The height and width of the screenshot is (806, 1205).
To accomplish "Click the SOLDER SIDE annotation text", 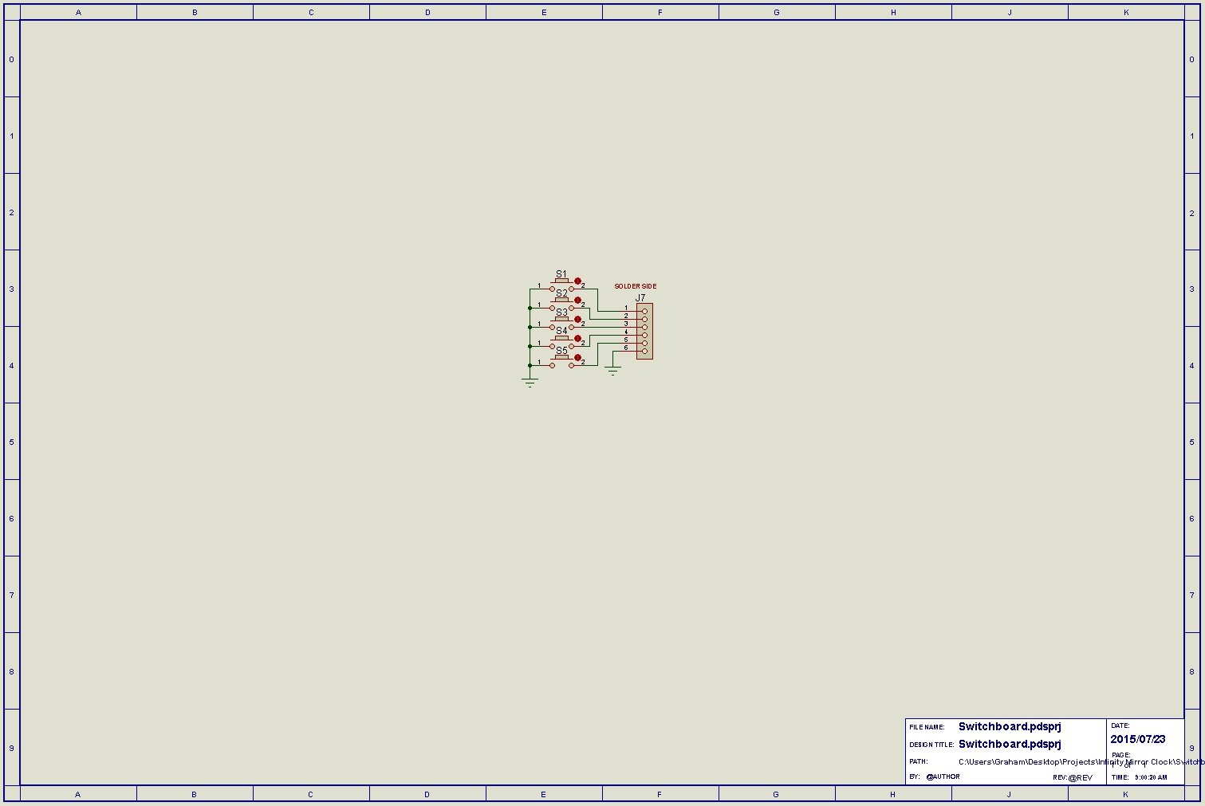I will [x=636, y=286].
